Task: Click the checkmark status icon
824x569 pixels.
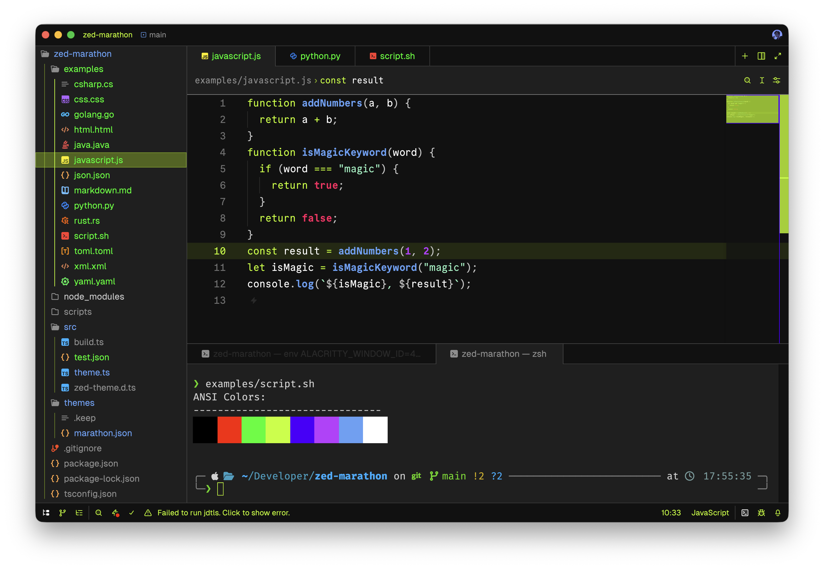Action: point(132,513)
